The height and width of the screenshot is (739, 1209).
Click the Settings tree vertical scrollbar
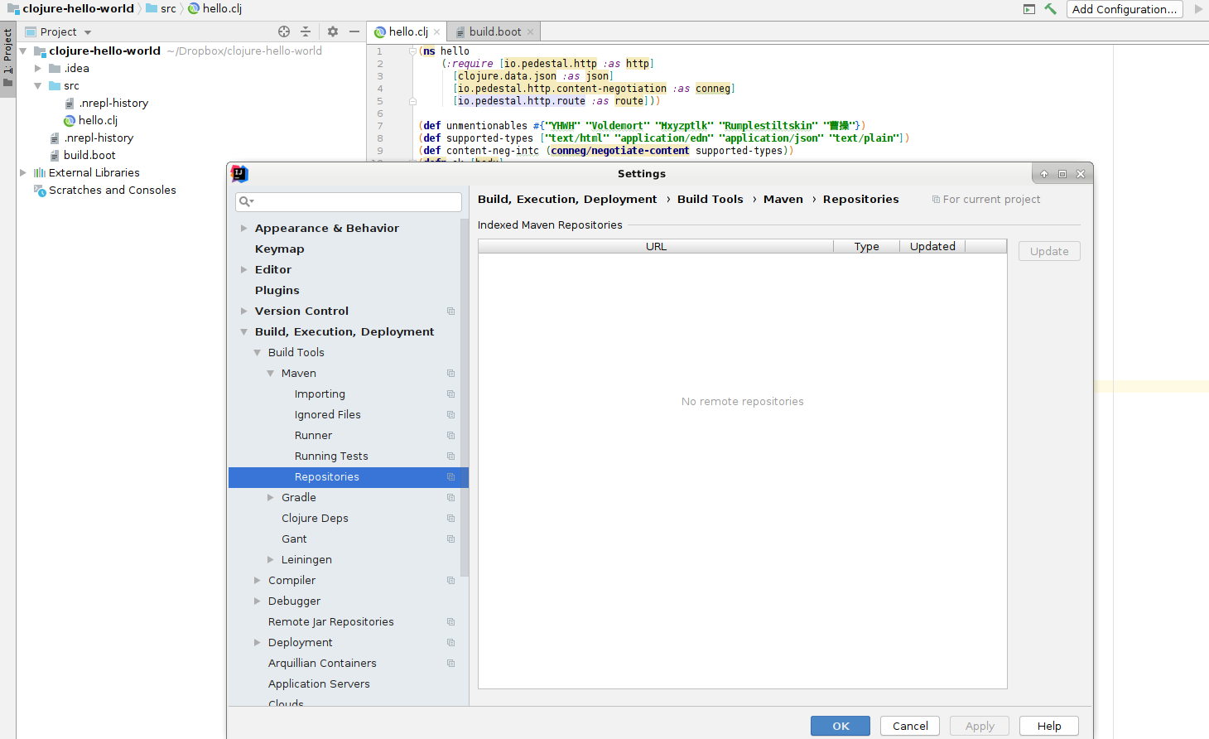tap(465, 398)
